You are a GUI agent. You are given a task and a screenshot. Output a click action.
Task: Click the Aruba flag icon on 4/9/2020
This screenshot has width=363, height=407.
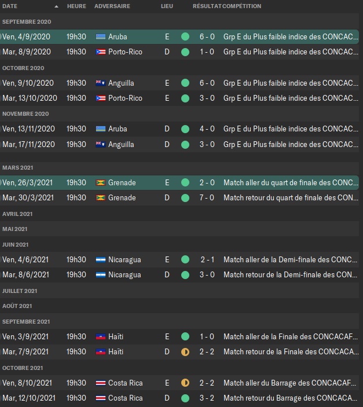pos(101,36)
